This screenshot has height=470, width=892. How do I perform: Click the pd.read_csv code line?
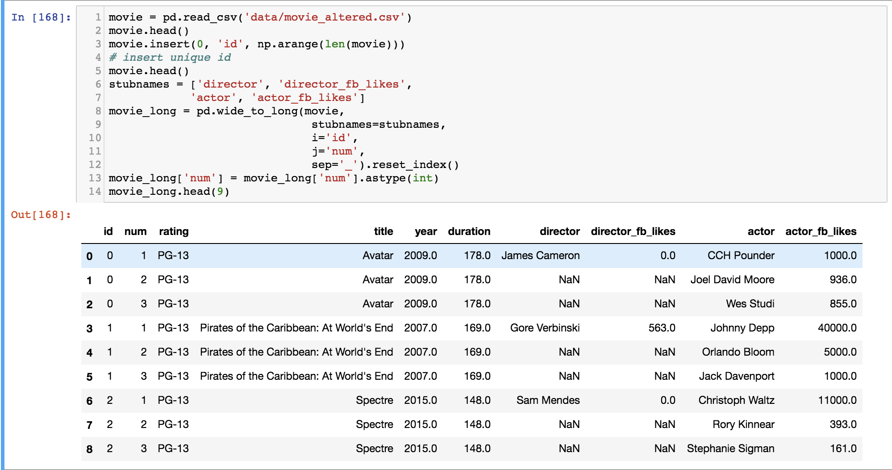click(260, 17)
